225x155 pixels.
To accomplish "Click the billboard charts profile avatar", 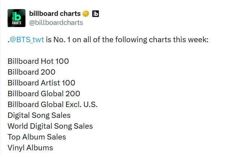I will click(x=17, y=18).
